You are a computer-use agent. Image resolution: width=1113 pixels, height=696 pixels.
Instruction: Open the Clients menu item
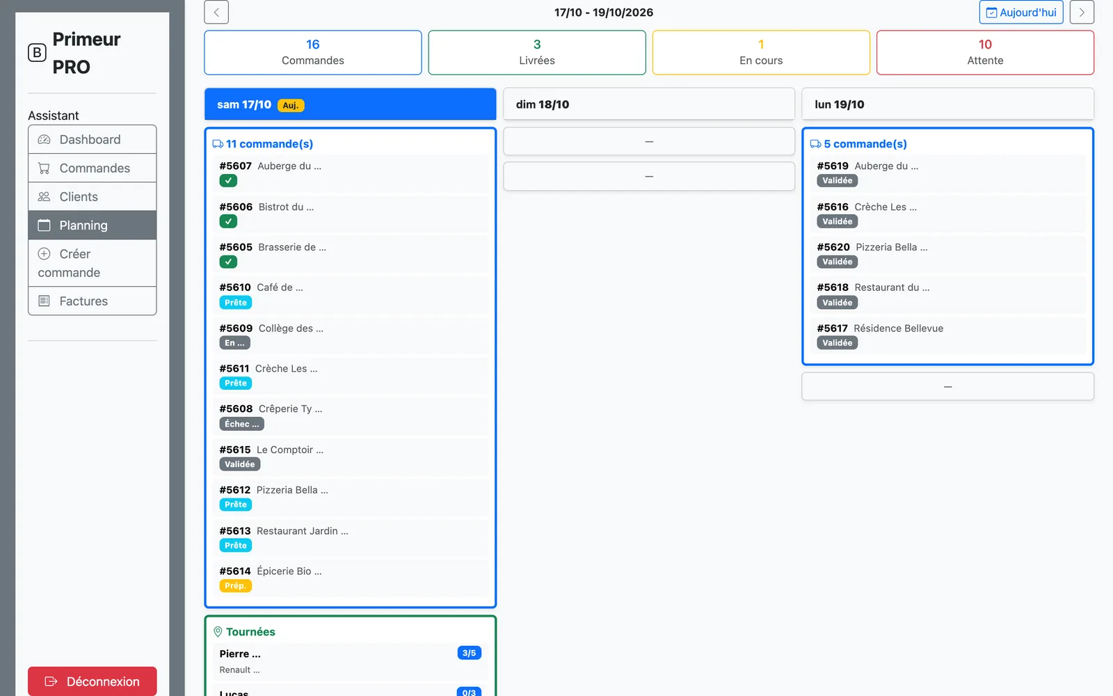(x=93, y=196)
